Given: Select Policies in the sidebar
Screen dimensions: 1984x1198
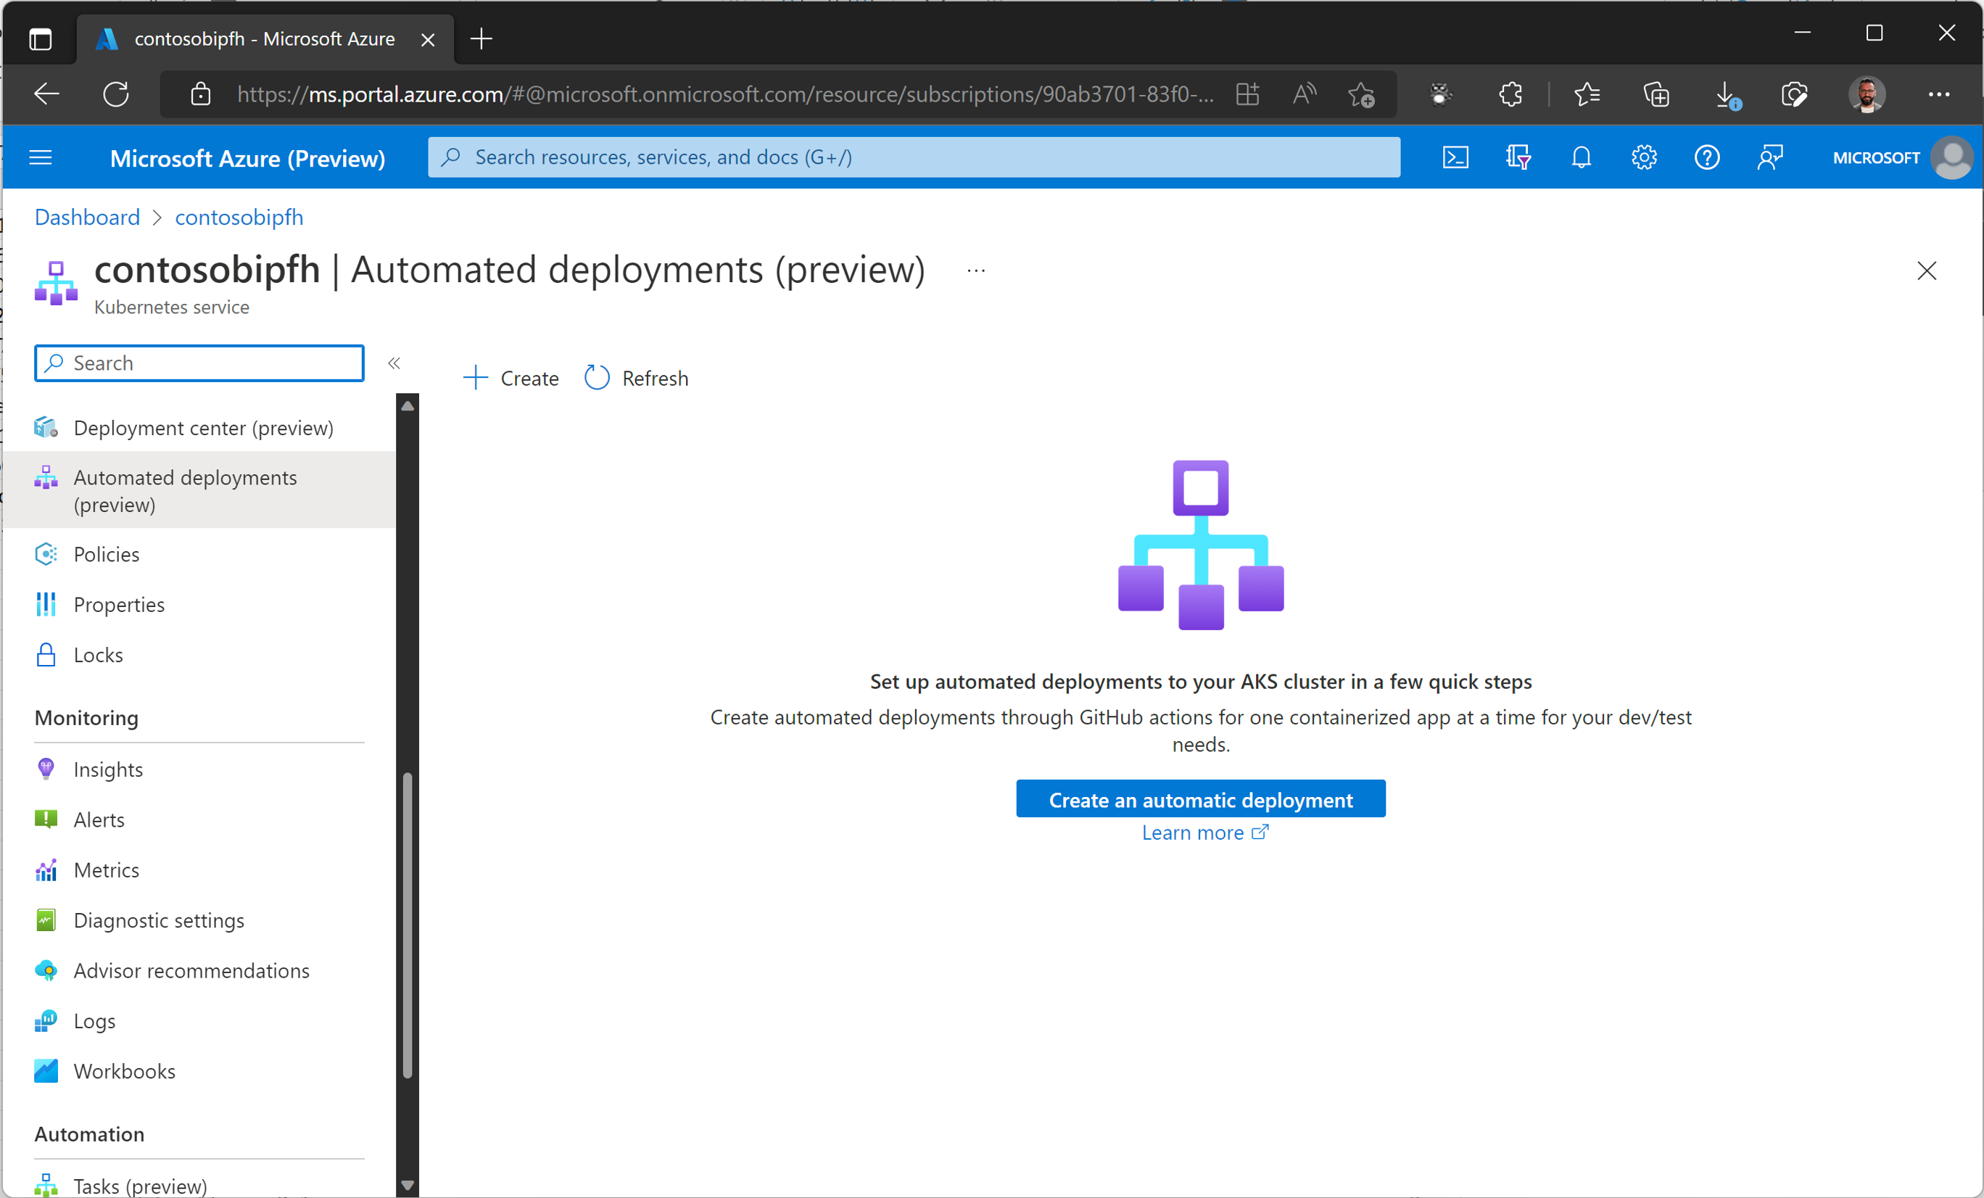Looking at the screenshot, I should coord(107,554).
